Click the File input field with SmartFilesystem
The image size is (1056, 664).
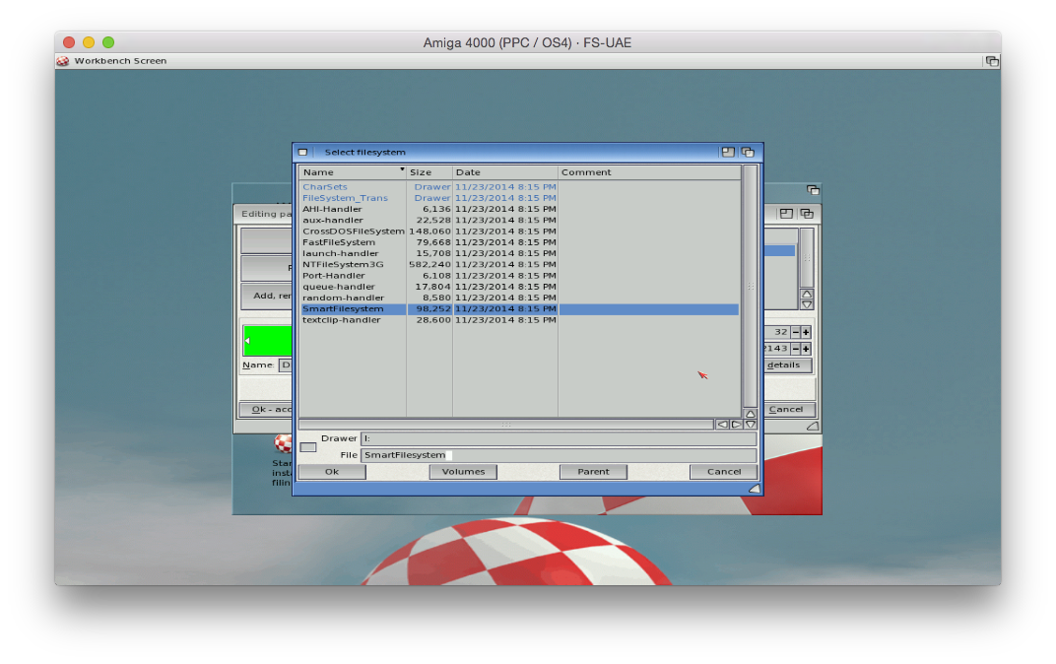click(559, 455)
